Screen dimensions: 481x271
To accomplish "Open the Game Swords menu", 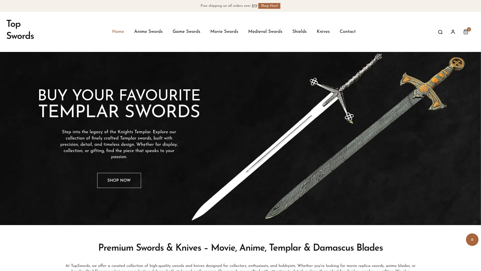I will (186, 32).
